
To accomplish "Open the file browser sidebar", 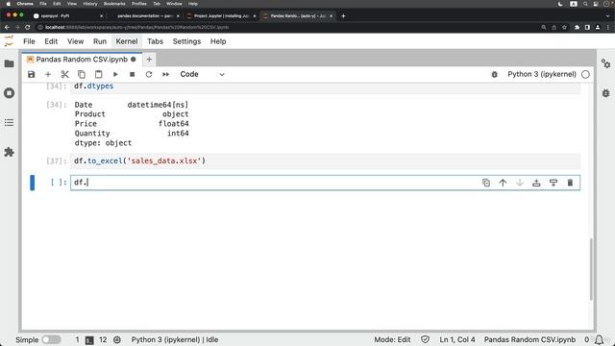I will pos(9,63).
